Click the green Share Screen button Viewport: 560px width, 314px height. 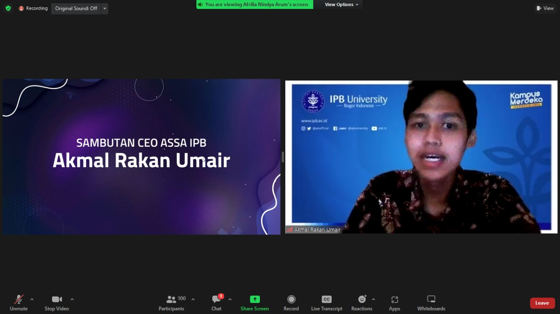pyautogui.click(x=255, y=302)
